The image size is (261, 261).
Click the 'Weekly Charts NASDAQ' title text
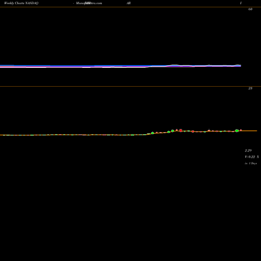(x=21, y=3)
